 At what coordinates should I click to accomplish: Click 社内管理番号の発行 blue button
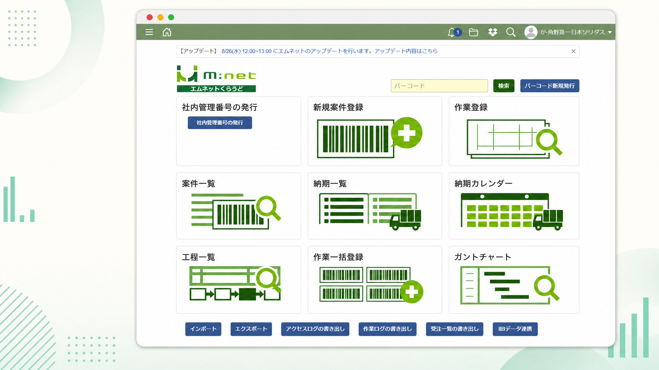(220, 123)
